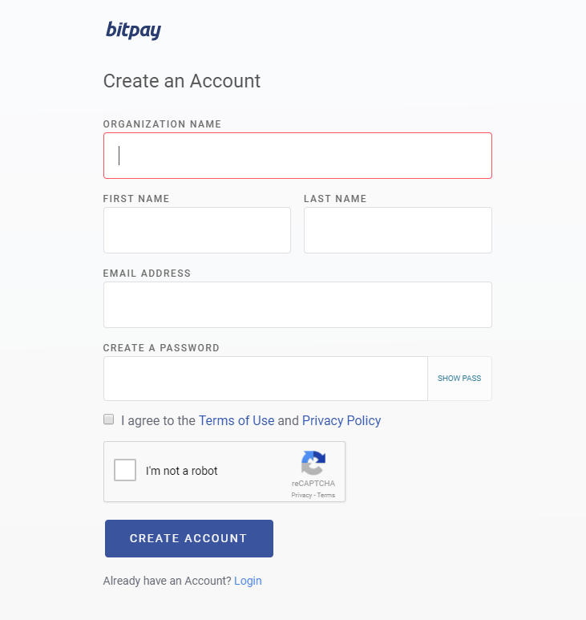
Task: Focus the Create a Password field
Action: click(x=265, y=379)
